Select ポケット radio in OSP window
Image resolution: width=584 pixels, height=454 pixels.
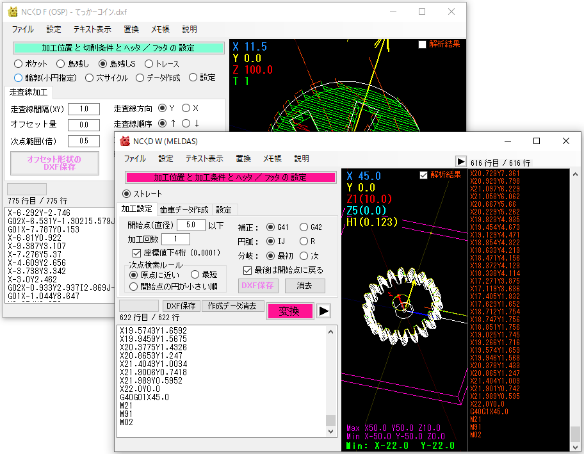18,63
